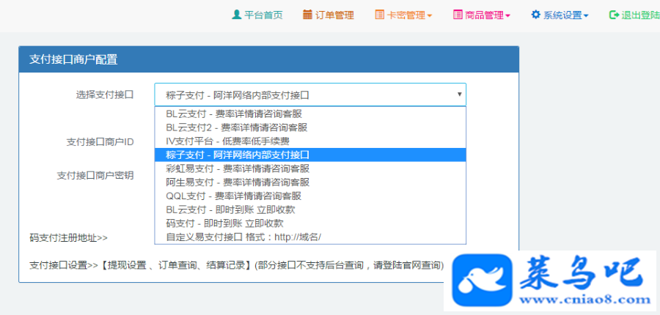Click the calendar icon beside 订单管理

coord(307,15)
